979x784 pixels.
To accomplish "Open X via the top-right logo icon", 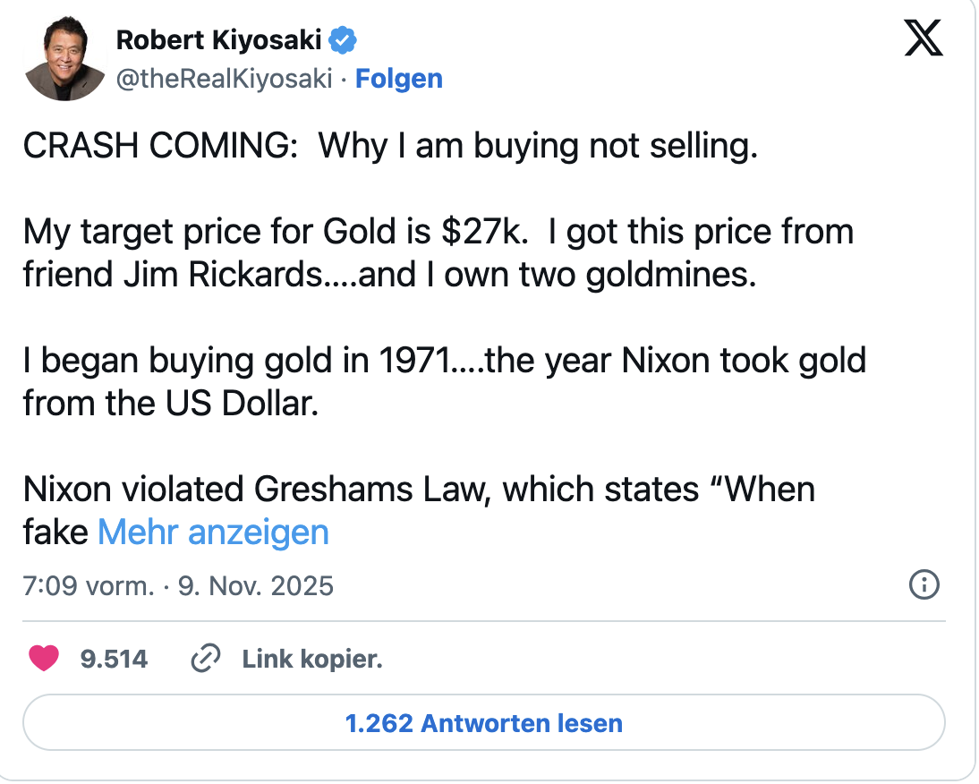I will 924,38.
